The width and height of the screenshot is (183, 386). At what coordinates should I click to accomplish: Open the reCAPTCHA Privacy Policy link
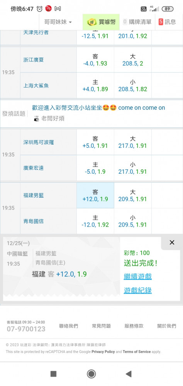(103, 352)
